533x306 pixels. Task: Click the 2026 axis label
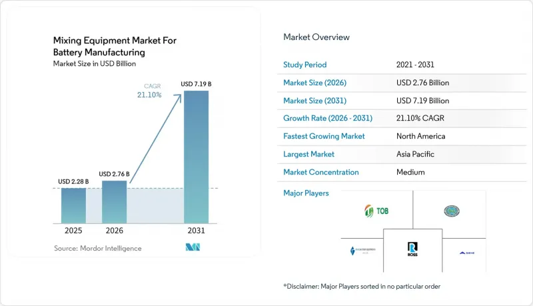pos(114,231)
